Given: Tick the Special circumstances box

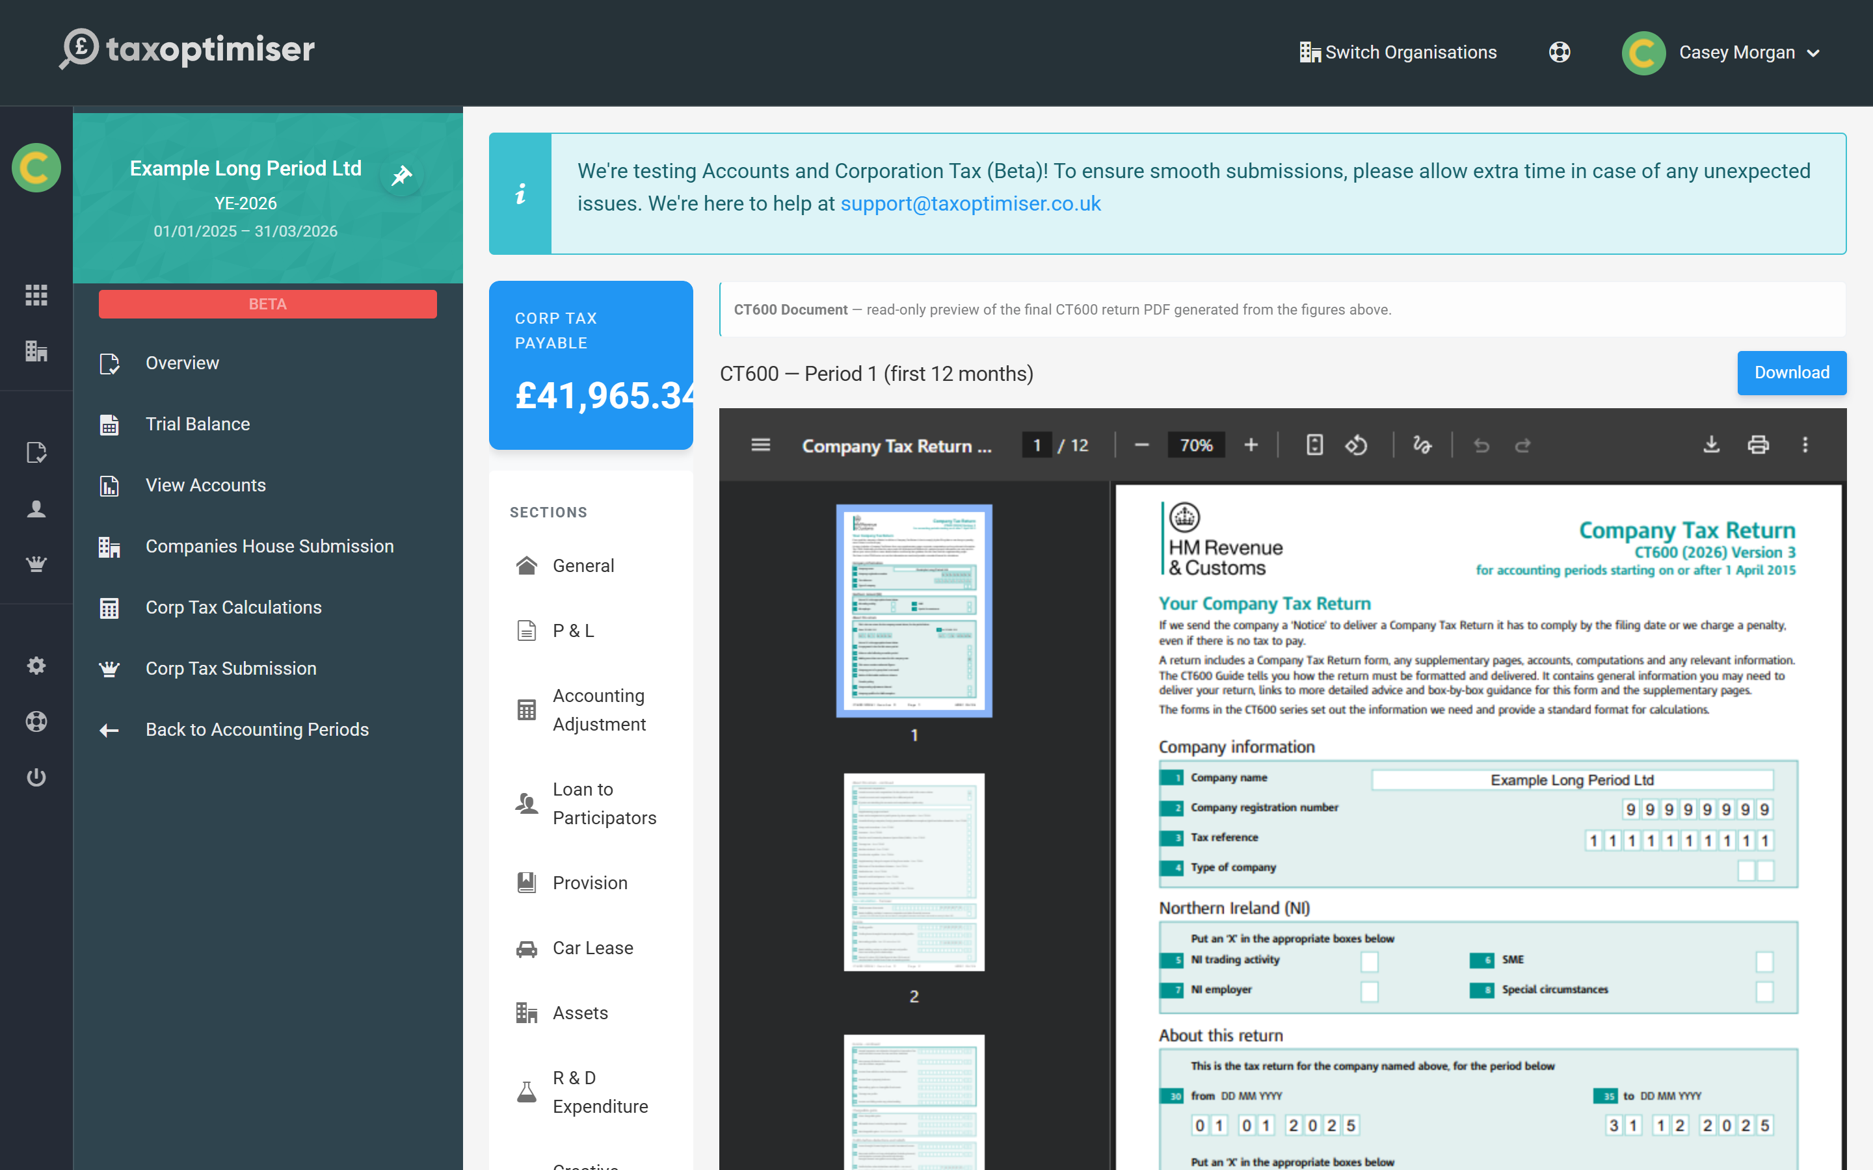Looking at the screenshot, I should coord(1764,991).
